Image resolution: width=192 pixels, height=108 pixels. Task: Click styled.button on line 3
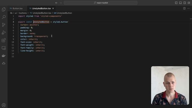tap(60, 22)
